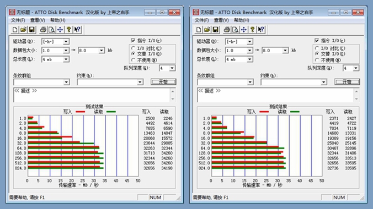
Task: Click Save disk icon in right window
Action: 215,30
